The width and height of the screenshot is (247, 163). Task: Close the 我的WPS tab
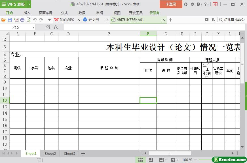tap(79, 20)
